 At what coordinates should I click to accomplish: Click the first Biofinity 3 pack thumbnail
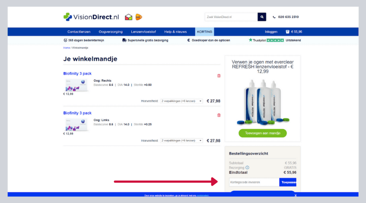(76, 85)
